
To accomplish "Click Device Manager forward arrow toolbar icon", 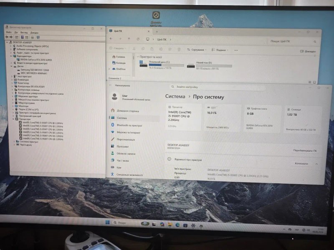I will coord(11,37).
